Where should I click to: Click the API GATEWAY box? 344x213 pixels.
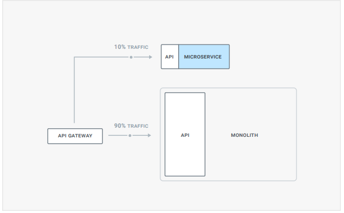pos(75,136)
